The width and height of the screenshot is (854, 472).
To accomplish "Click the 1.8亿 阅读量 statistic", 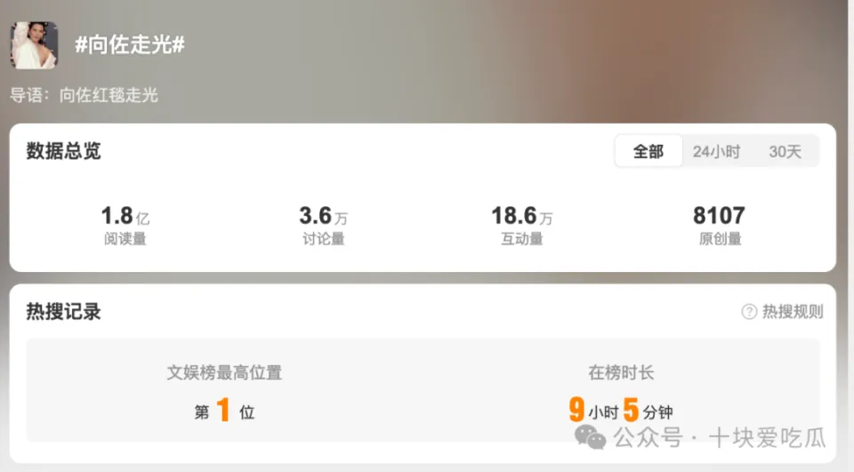I will click(125, 225).
